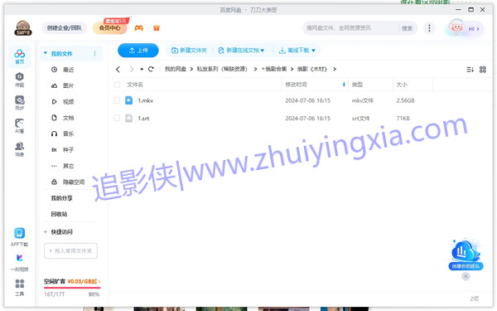
Task: Click the 文件名 column header
Action: (135, 85)
